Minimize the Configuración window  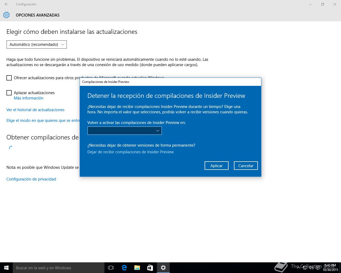tap(310, 4)
